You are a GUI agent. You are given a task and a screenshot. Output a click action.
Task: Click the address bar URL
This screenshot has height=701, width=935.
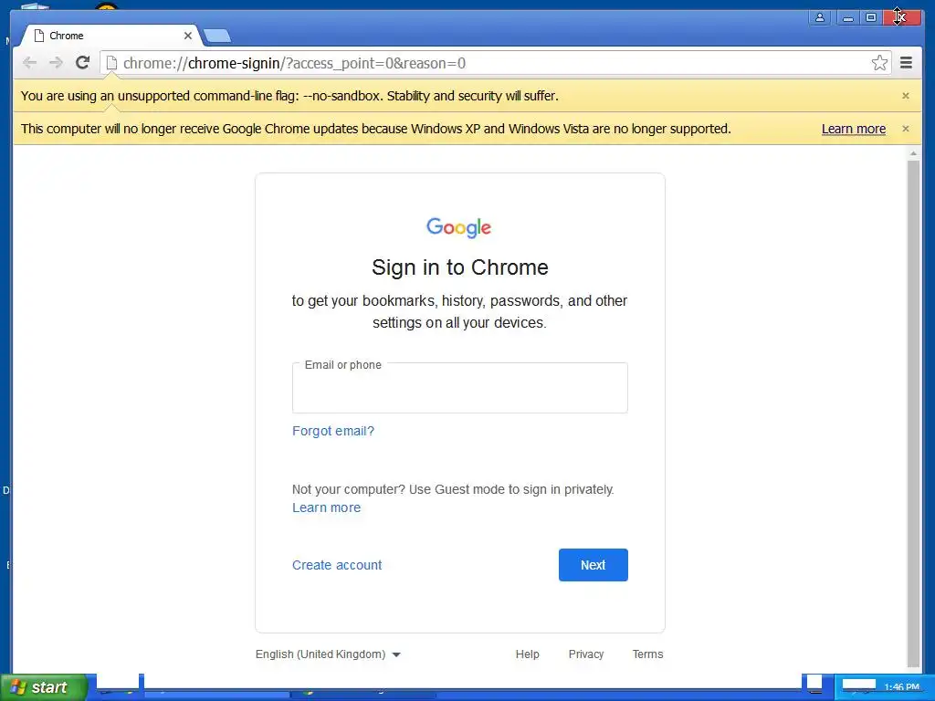[x=295, y=63]
